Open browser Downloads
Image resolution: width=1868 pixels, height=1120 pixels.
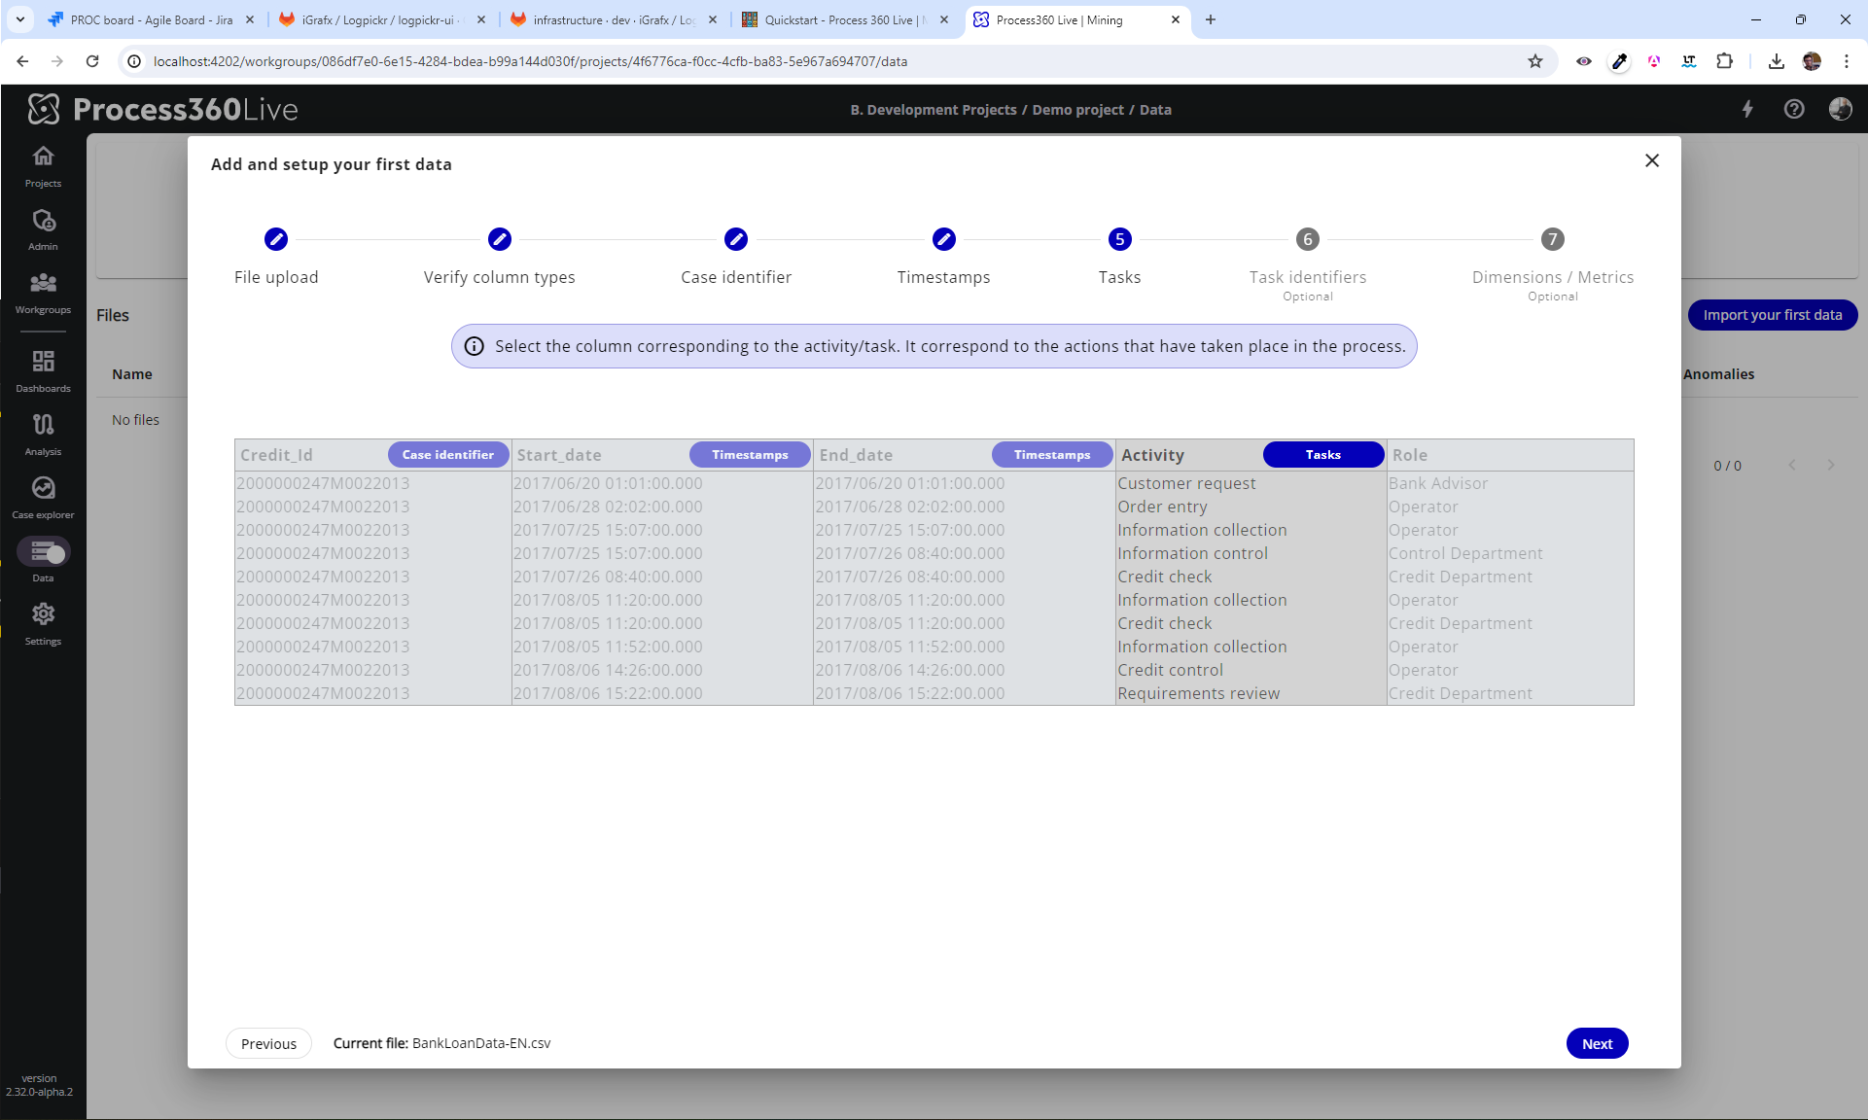[1776, 61]
